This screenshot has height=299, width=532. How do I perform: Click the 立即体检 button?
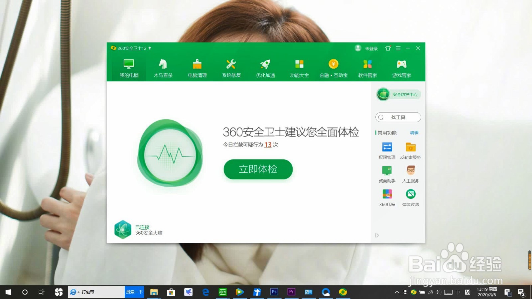point(258,169)
